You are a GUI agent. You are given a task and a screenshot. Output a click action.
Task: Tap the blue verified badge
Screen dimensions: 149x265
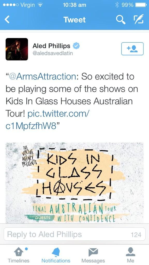coord(76,46)
